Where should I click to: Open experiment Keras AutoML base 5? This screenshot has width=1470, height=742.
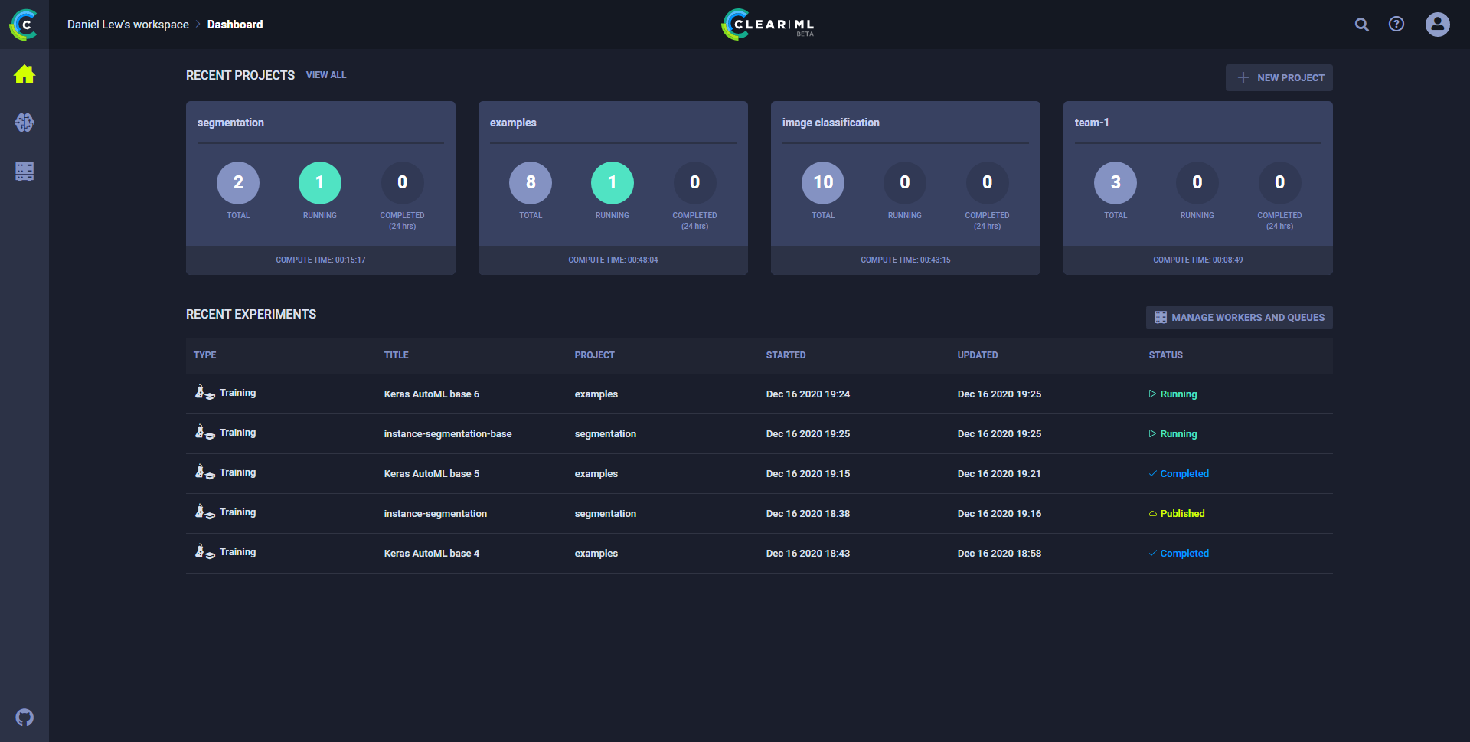coord(432,474)
